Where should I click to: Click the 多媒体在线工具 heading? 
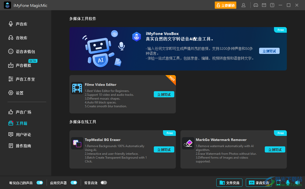[83, 122]
